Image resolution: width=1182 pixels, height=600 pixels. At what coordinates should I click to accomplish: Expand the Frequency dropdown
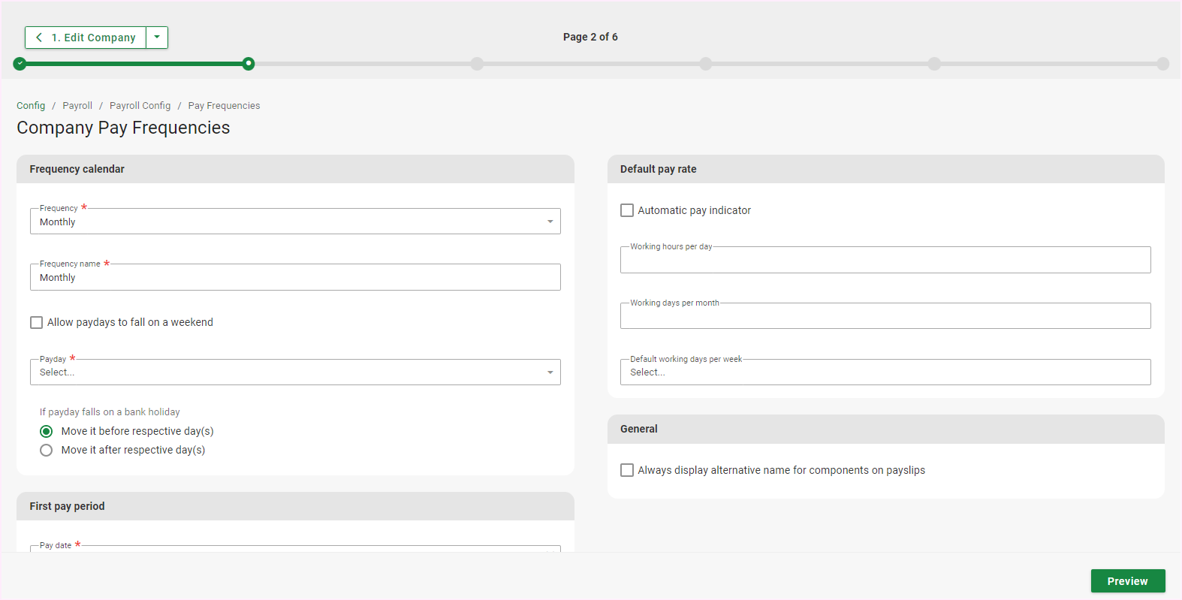click(x=295, y=222)
